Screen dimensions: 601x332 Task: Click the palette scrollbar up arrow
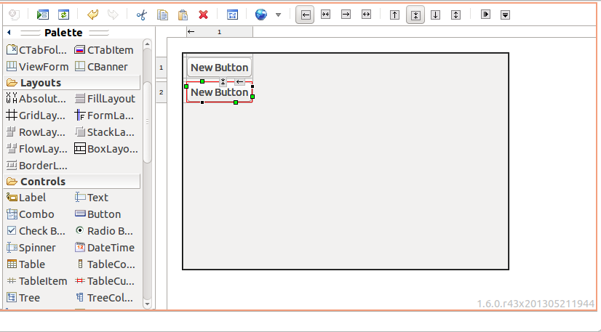[147, 44]
